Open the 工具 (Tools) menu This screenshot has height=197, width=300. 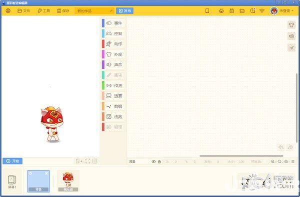click(44, 11)
